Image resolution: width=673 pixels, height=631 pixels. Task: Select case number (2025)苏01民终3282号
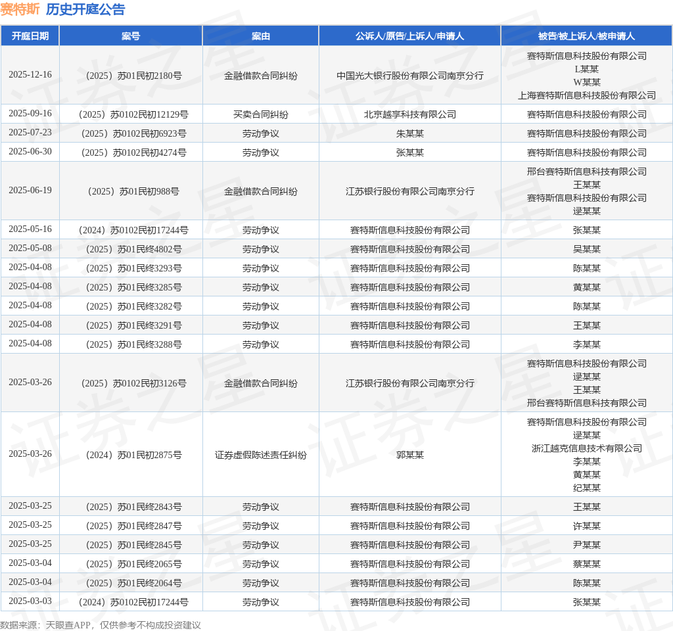click(x=134, y=306)
